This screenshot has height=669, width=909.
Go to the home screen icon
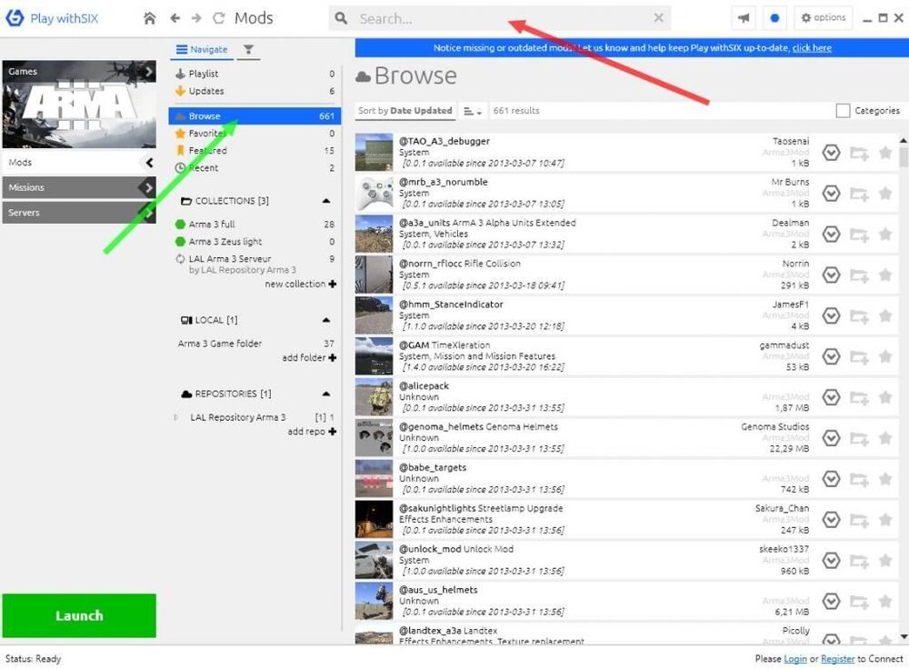point(150,18)
